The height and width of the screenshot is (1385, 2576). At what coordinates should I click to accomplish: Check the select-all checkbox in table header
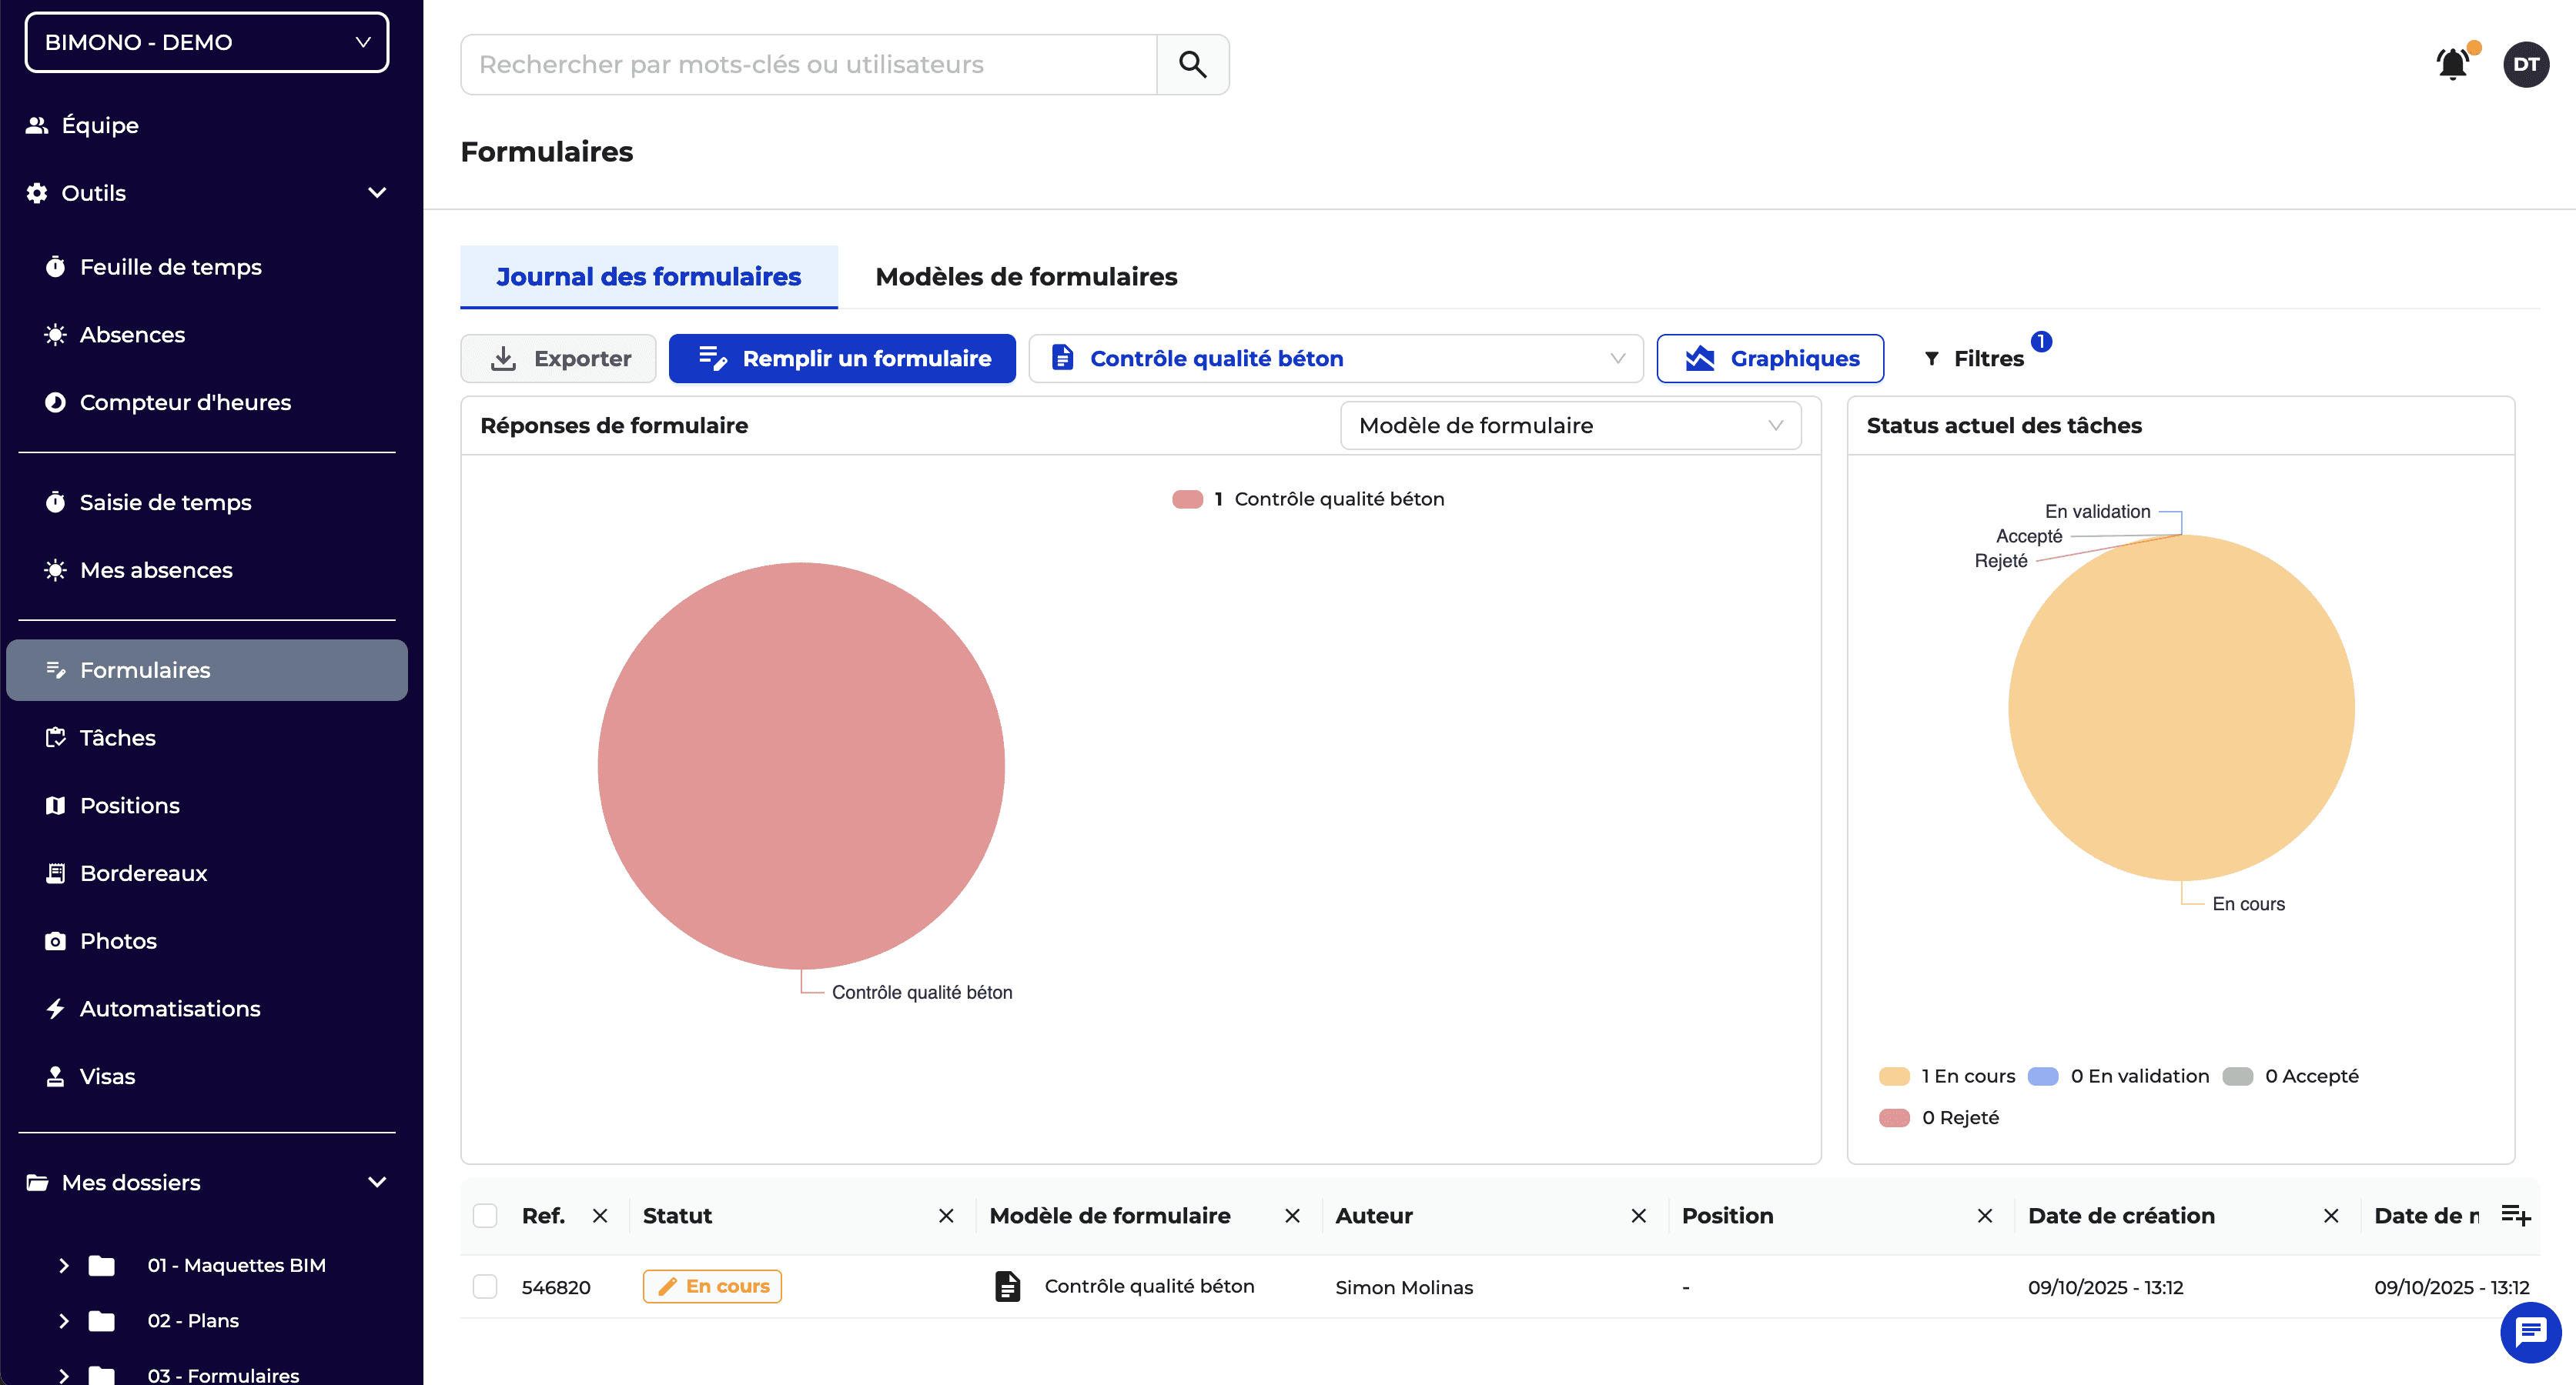pyautogui.click(x=485, y=1215)
